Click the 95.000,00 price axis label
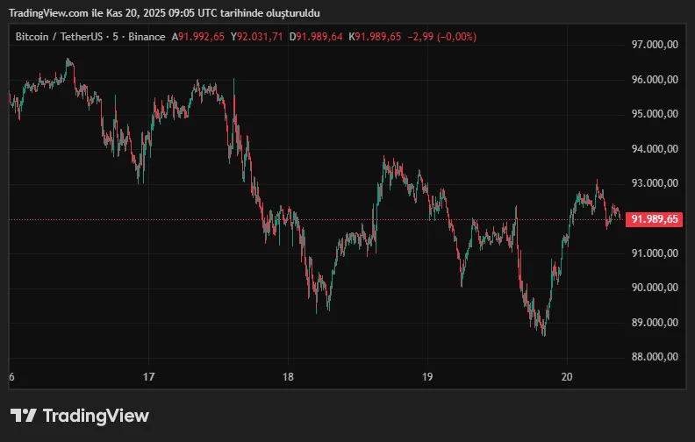The height and width of the screenshot is (442, 695). 655,114
